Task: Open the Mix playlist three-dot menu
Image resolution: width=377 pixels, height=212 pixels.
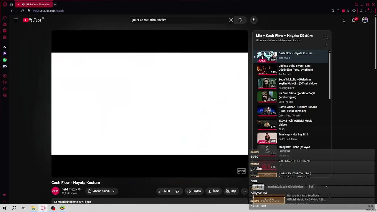Action: click(x=326, y=46)
